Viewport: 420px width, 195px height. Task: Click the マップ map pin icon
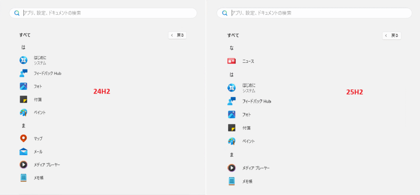[23, 138]
